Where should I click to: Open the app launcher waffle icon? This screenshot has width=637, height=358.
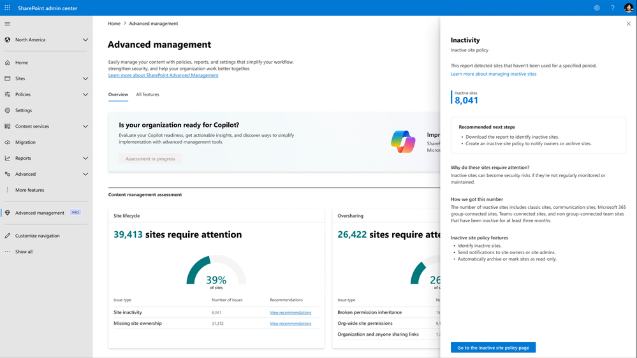pos(7,8)
